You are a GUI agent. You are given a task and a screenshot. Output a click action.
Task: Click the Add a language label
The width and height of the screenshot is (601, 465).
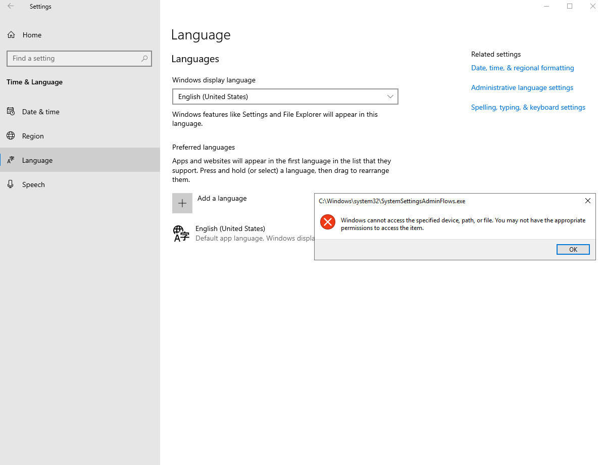pyautogui.click(x=222, y=198)
